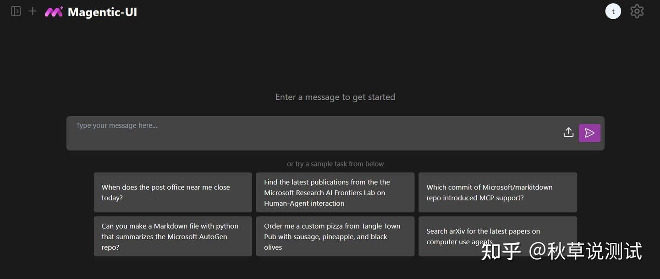This screenshot has height=279, width=660.
Task: Click 'or try a sample task from below' label
Action: pyautogui.click(x=335, y=163)
